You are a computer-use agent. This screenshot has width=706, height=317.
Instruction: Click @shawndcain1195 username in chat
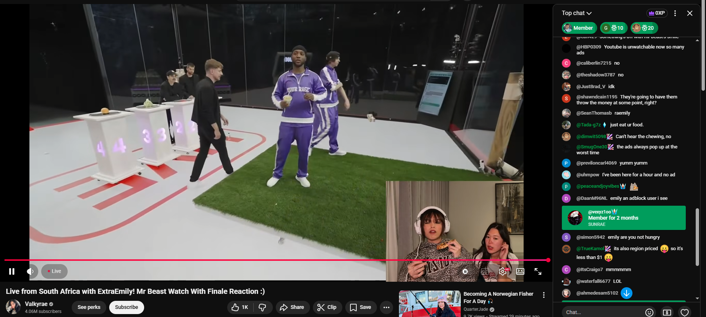point(597,97)
